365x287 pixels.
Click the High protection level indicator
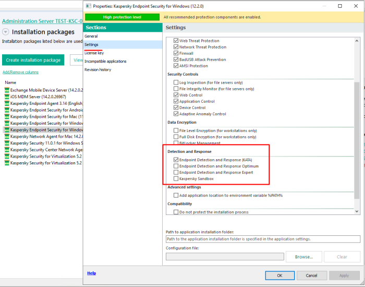click(122, 17)
